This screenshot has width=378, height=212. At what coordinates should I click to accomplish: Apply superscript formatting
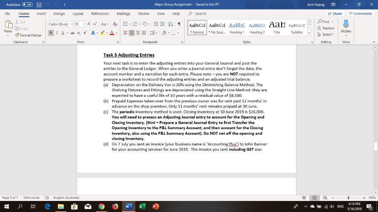coord(85,33)
